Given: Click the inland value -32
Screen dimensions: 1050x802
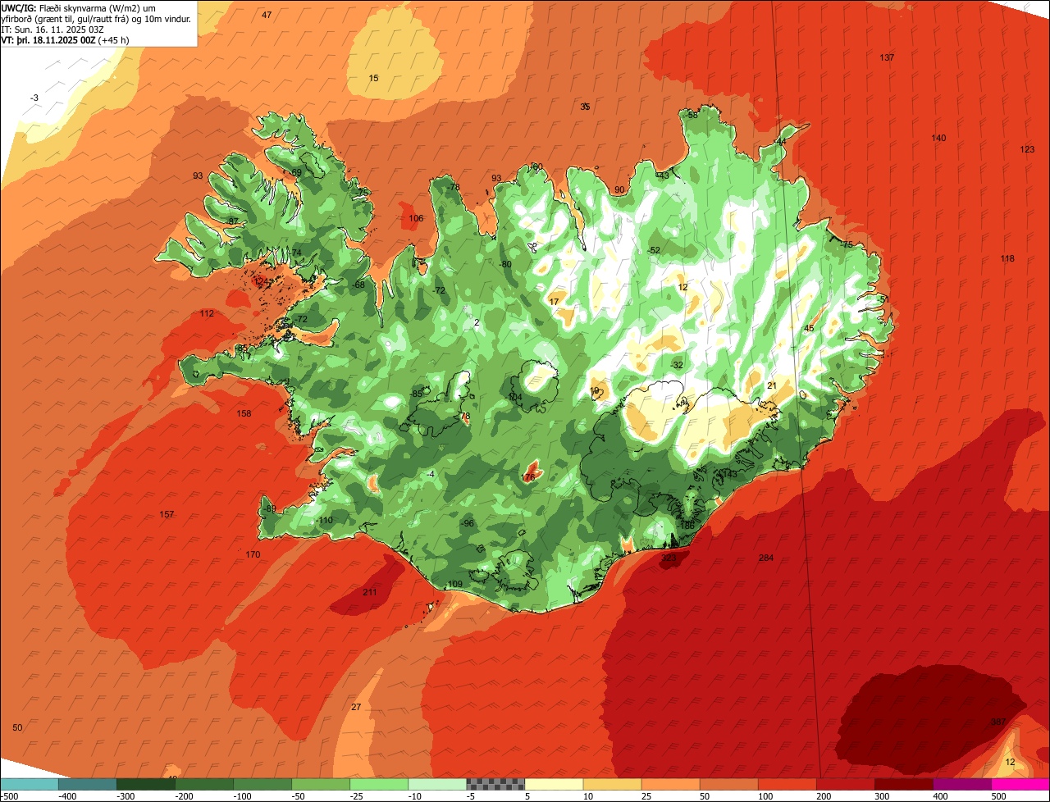Looking at the screenshot, I should [x=677, y=365].
